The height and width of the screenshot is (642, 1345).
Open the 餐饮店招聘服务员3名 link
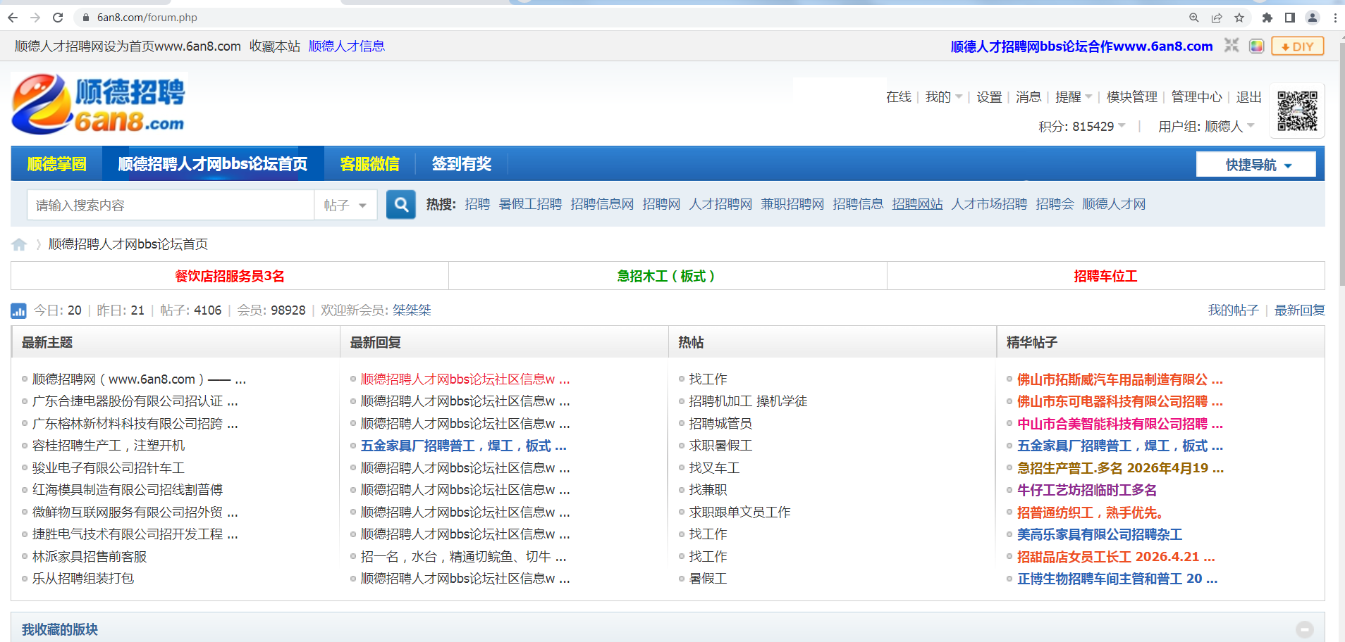pyautogui.click(x=230, y=276)
